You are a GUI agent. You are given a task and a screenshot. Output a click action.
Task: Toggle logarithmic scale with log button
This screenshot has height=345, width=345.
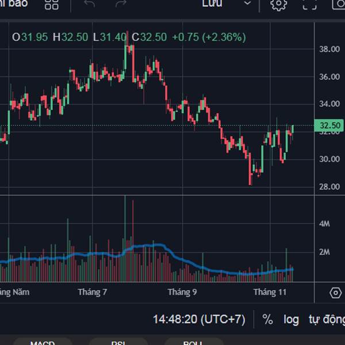pyautogui.click(x=291, y=319)
